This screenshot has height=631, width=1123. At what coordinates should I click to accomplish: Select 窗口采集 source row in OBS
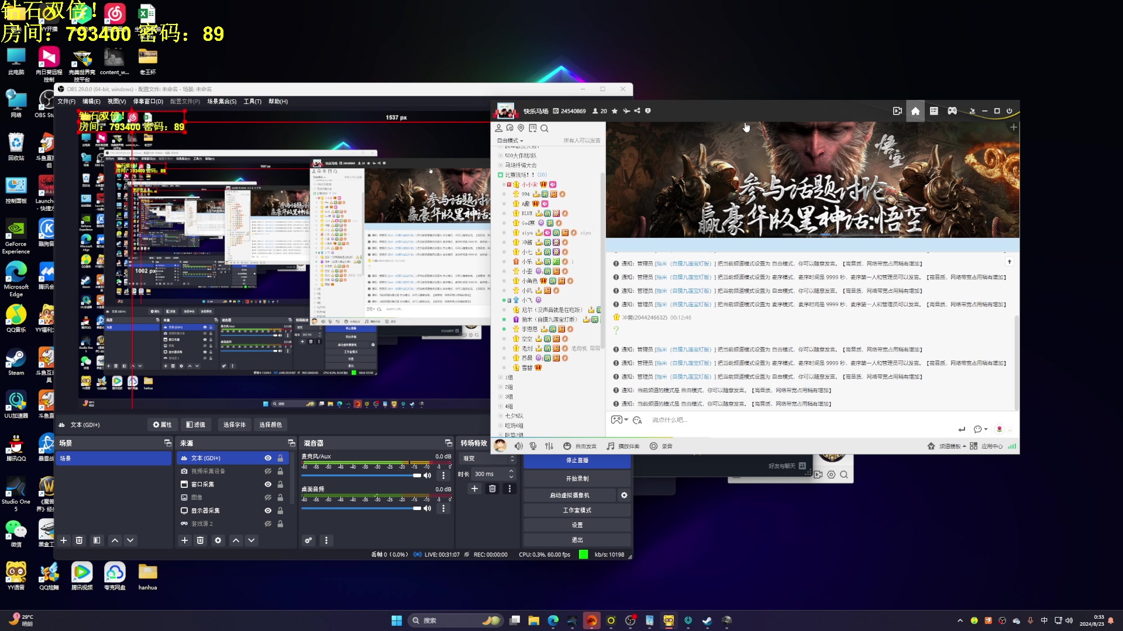[x=233, y=485]
